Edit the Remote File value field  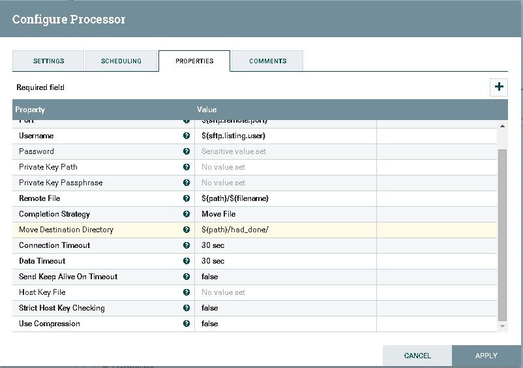tap(285, 198)
